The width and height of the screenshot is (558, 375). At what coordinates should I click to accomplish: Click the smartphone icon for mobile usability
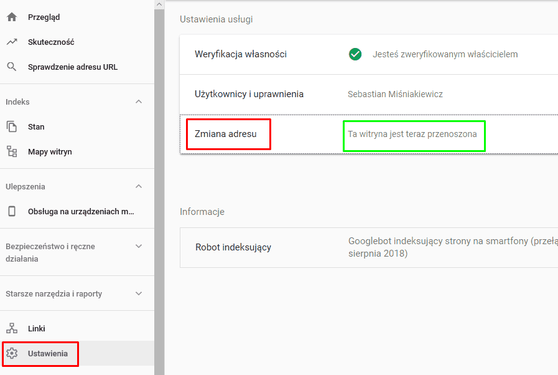(x=12, y=212)
